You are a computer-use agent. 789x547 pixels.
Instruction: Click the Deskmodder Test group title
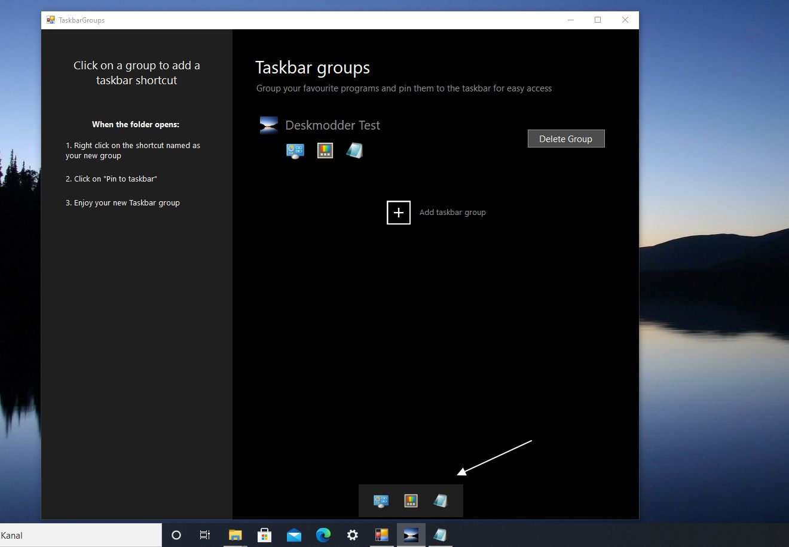point(333,125)
